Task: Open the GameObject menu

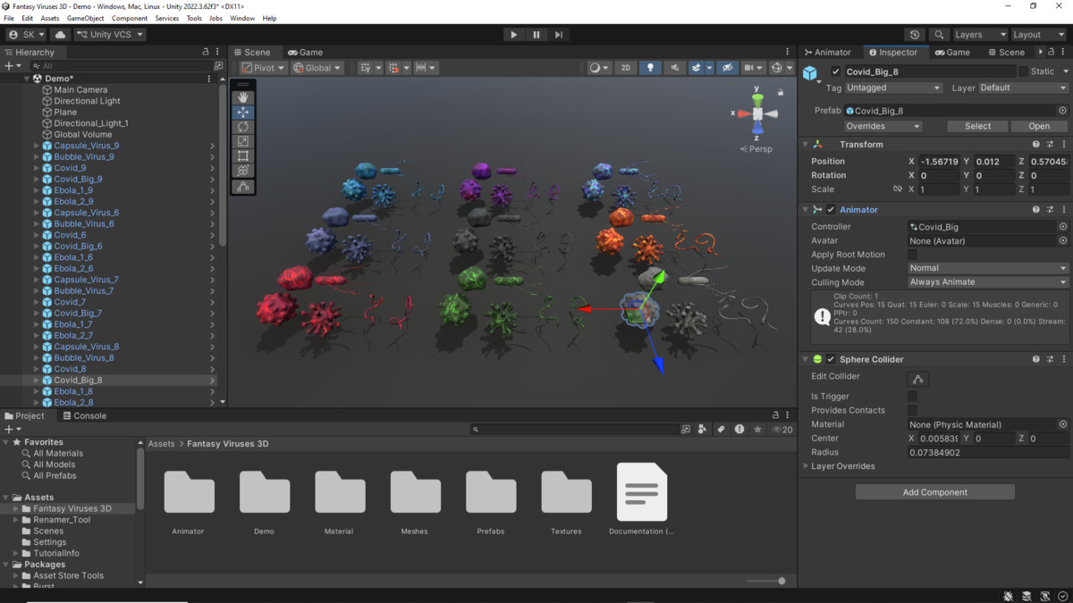Action: pos(84,17)
